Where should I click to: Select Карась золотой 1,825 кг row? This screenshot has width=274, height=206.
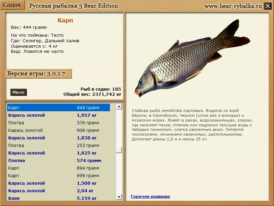point(59,153)
